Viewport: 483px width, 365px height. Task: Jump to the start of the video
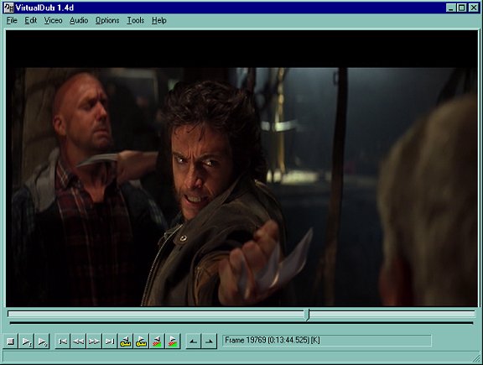click(x=63, y=342)
